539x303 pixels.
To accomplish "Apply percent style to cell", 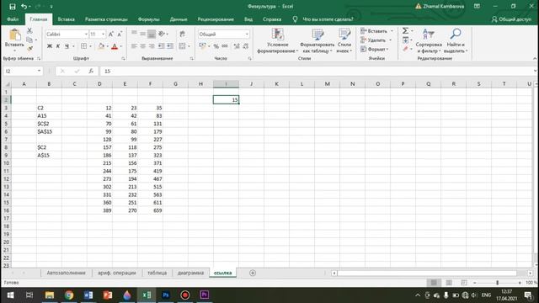I will 216,46.
